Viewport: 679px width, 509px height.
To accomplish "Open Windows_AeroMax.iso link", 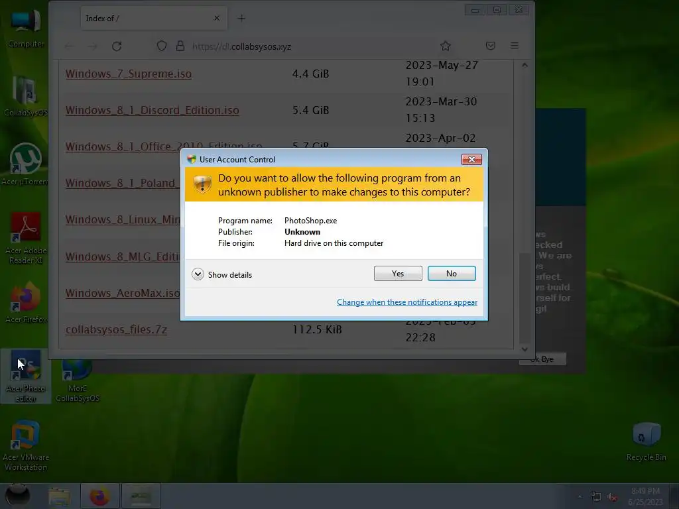I will point(123,293).
